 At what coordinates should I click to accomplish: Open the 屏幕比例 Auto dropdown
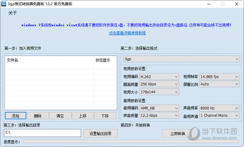(219, 84)
